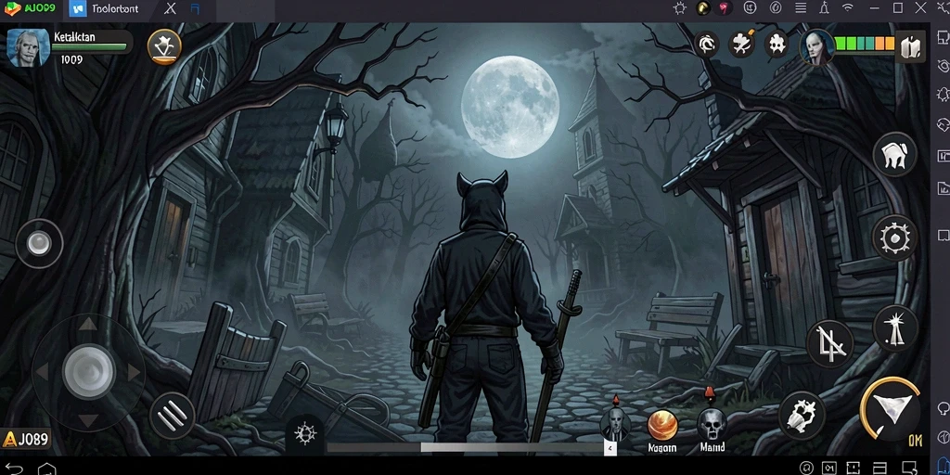Image resolution: width=950 pixels, height=475 pixels.
Task: Click the progress bar end marker
Action: coord(610,448)
